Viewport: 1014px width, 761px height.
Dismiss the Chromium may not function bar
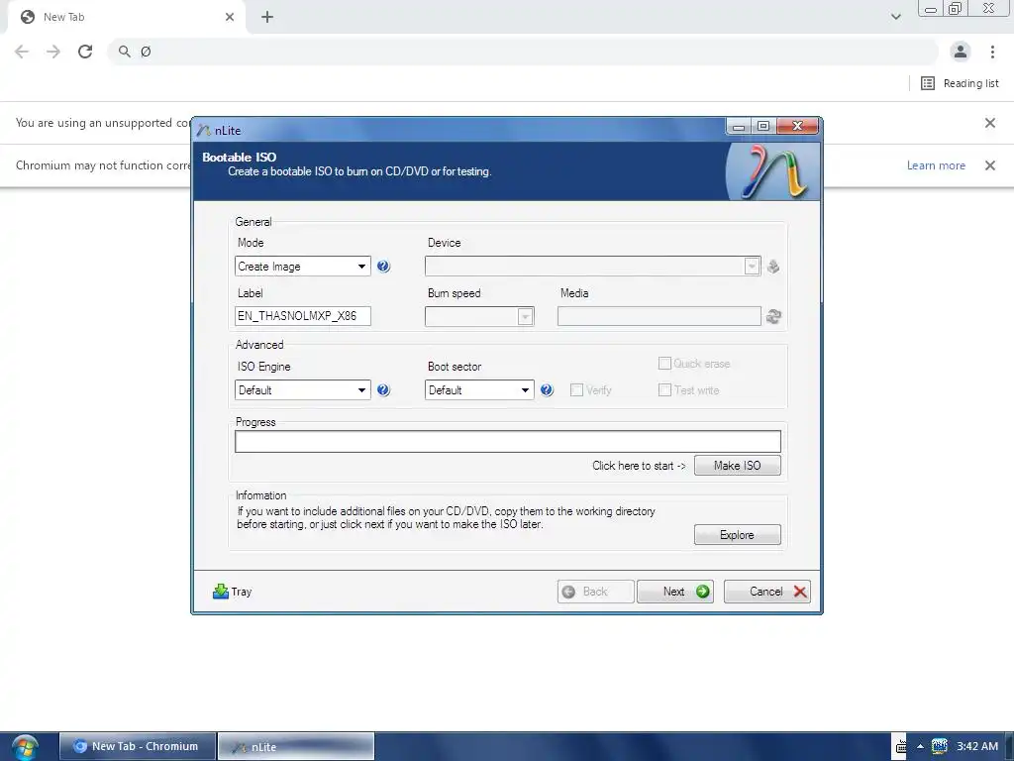point(989,165)
